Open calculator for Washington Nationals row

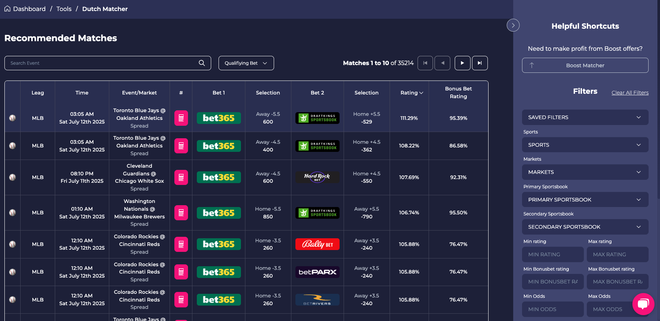click(x=181, y=213)
